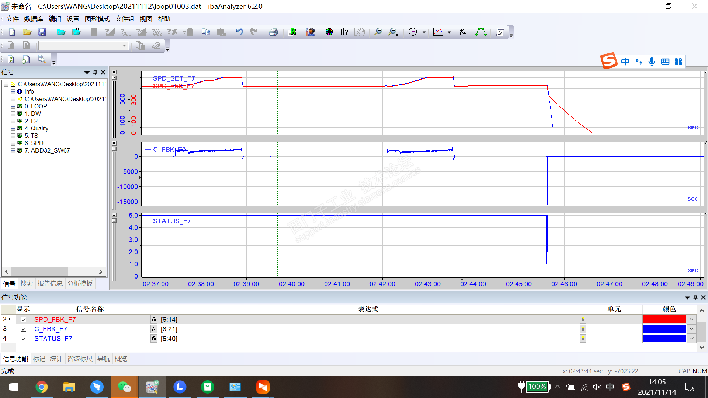Expand the 4. Quality tree node
The image size is (708, 398).
[x=13, y=128]
